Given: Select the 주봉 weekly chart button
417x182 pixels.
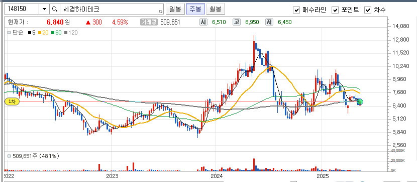Looking at the screenshot, I should (195, 9).
